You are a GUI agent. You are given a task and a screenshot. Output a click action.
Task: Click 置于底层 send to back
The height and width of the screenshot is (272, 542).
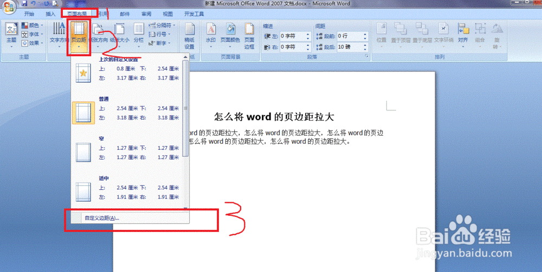click(422, 35)
